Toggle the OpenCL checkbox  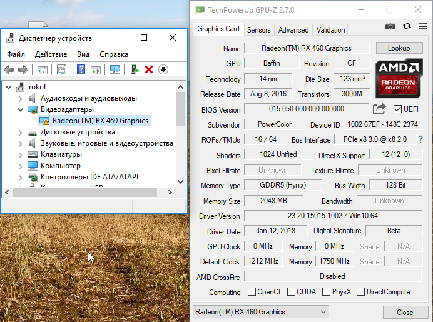252,291
